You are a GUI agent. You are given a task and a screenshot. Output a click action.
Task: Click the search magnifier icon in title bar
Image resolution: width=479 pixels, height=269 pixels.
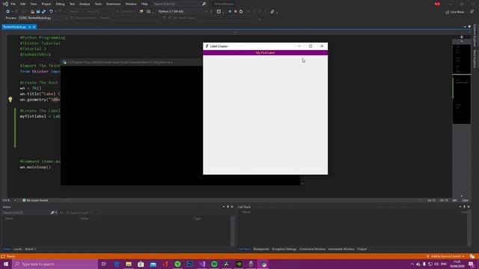coord(204,4)
